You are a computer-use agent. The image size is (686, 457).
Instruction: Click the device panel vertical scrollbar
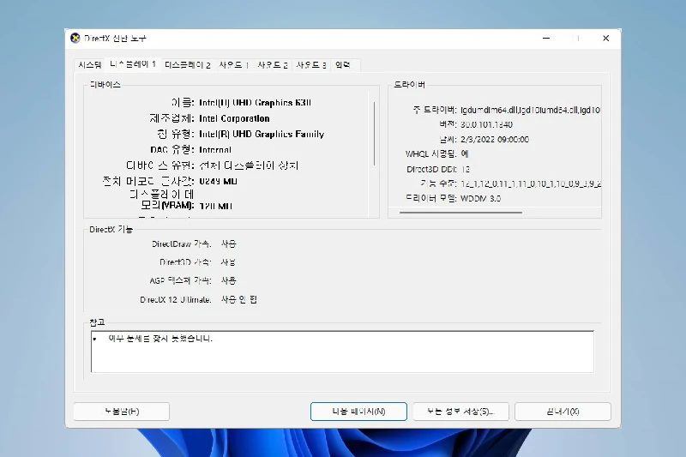[374, 134]
